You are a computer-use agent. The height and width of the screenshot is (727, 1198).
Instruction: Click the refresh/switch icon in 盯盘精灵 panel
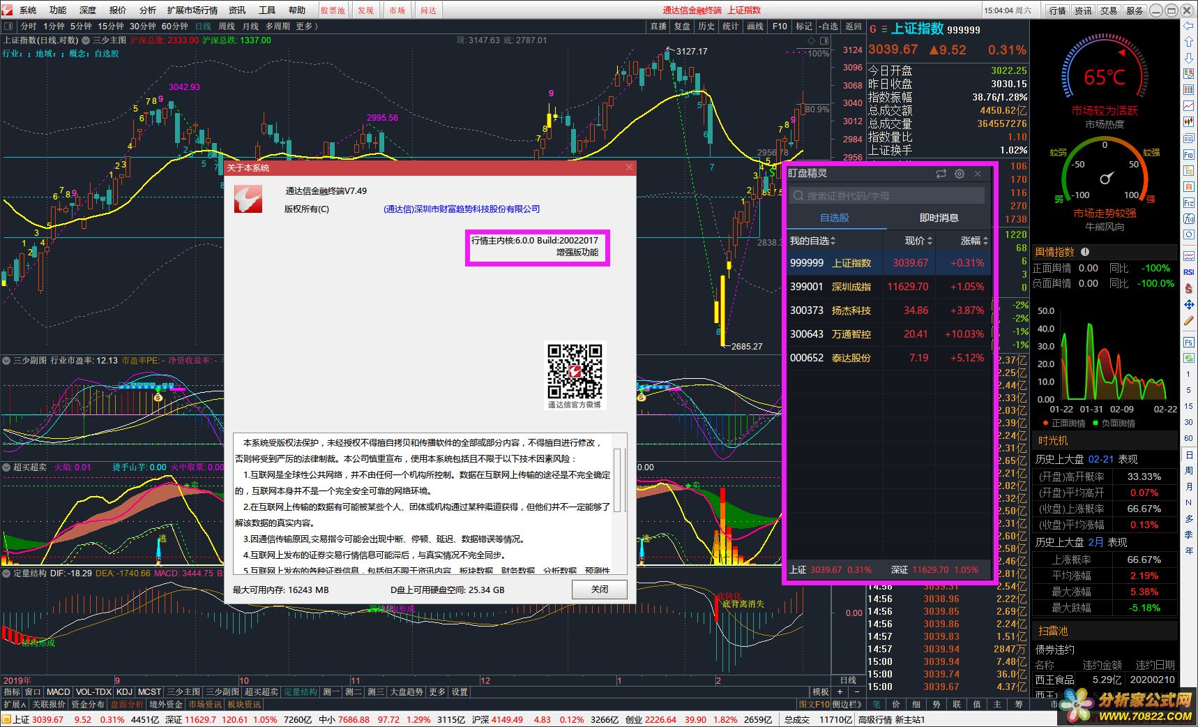pyautogui.click(x=941, y=174)
